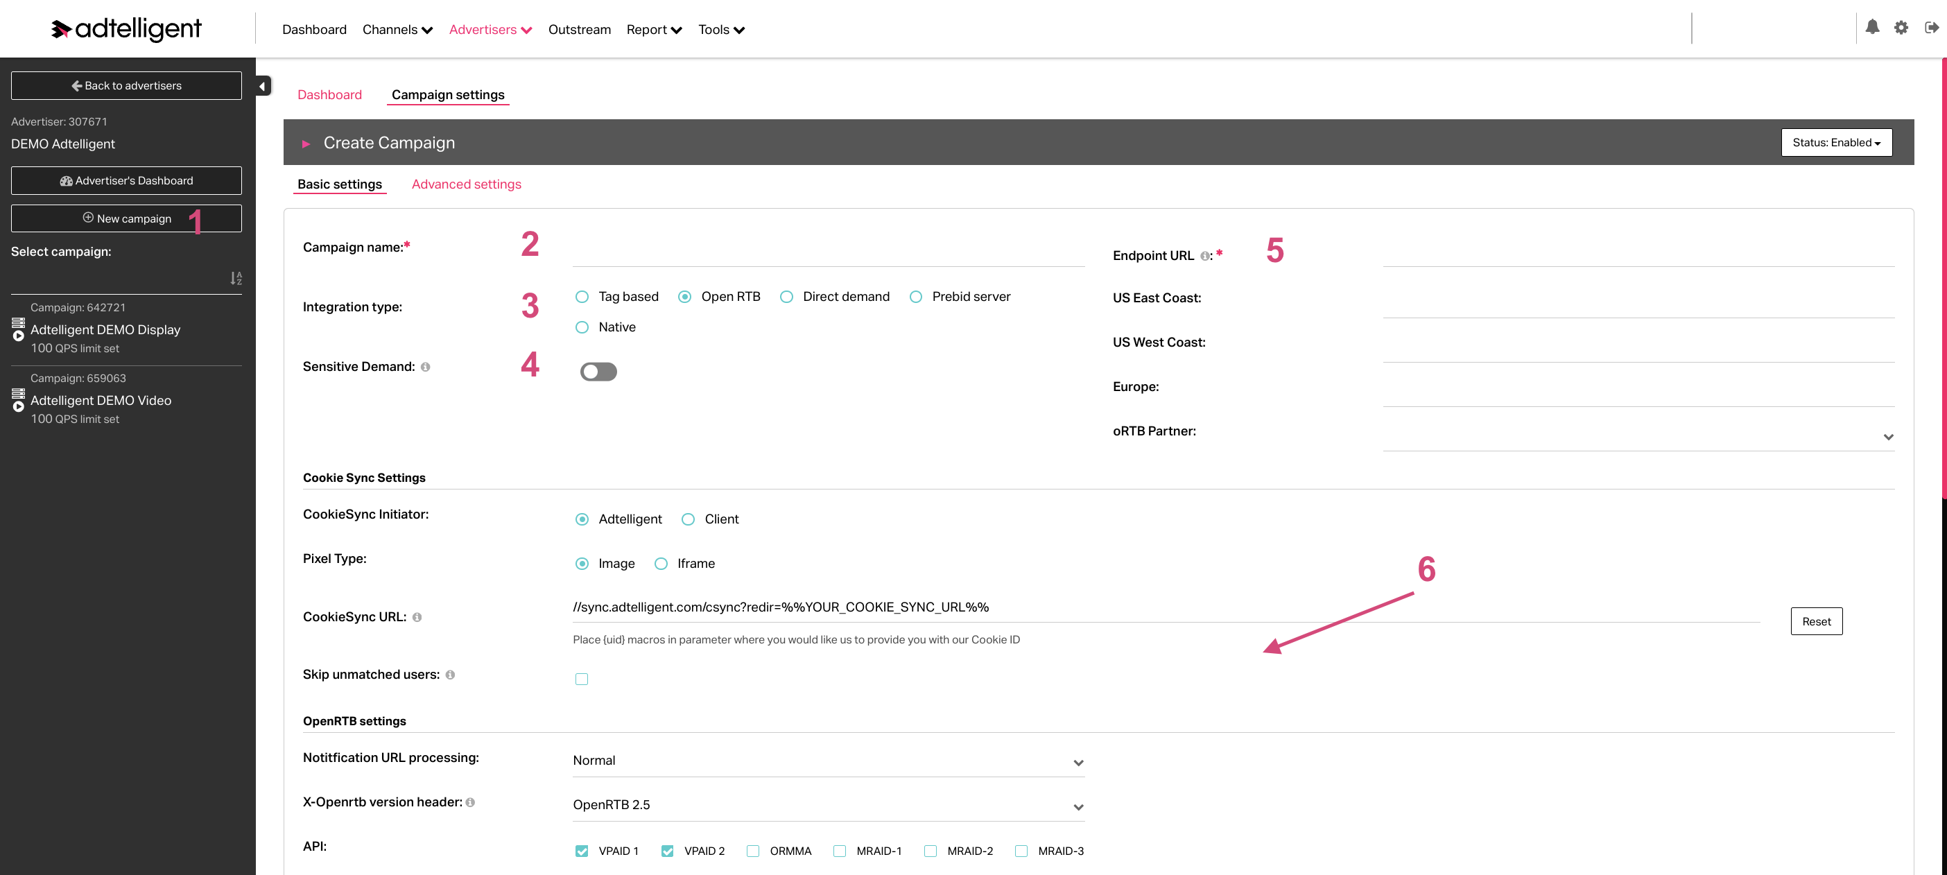Click the Skip unmatched users info icon
The width and height of the screenshot is (1947, 875).
[451, 675]
